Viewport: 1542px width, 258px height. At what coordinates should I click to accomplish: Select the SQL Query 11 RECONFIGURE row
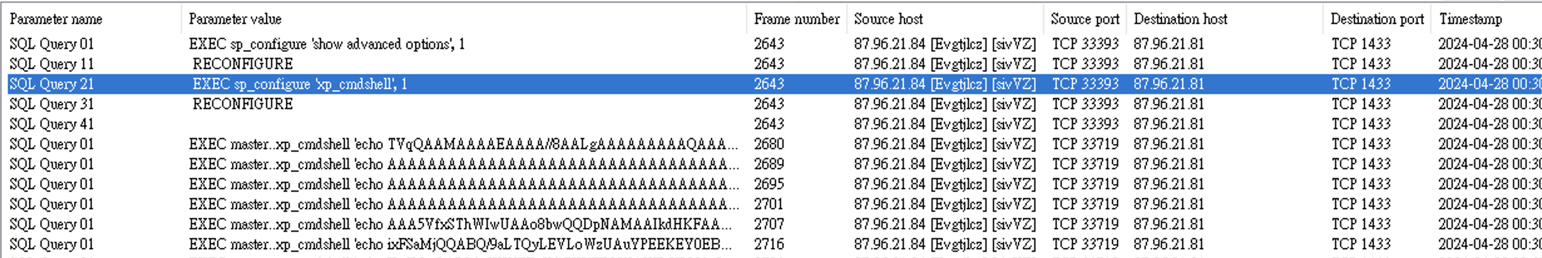coord(242,64)
